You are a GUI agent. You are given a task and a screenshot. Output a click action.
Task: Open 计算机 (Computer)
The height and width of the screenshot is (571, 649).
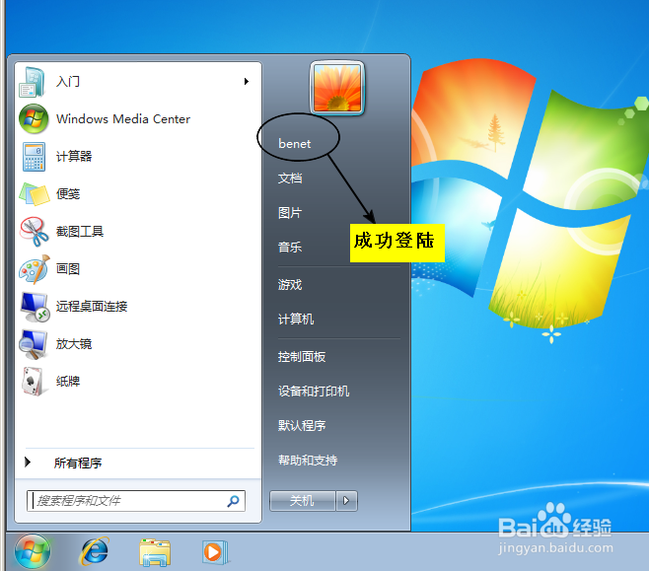pos(296,319)
